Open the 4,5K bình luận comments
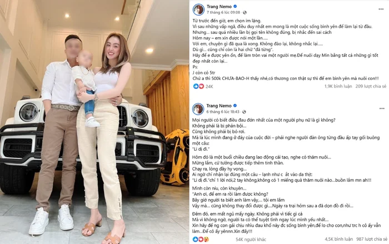Viewport: 389px width, 244px height. tap(338, 239)
